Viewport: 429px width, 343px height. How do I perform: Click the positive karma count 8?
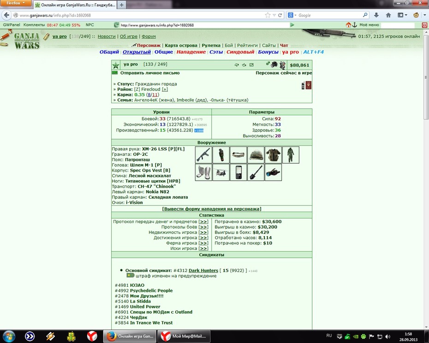149,95
